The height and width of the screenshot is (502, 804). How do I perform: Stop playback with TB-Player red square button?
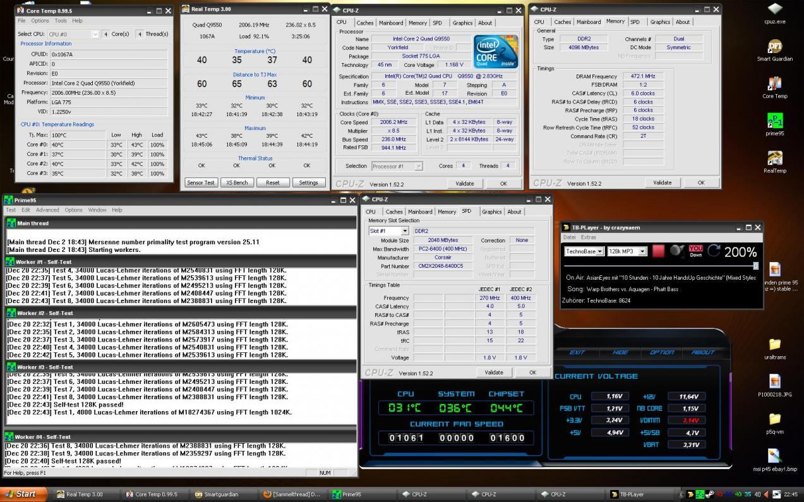click(659, 251)
